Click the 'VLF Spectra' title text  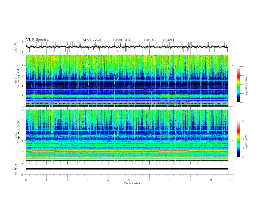click(37, 40)
